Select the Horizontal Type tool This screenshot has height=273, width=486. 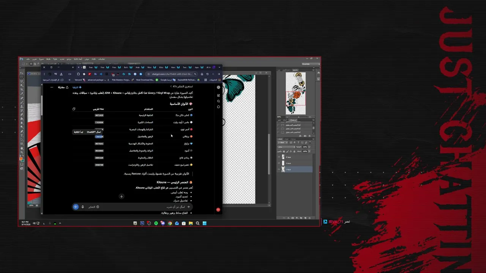click(22, 135)
